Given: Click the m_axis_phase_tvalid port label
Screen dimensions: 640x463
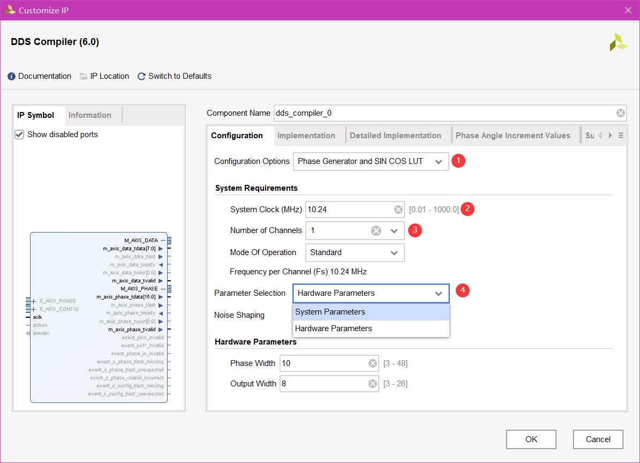Looking at the screenshot, I should tap(132, 330).
